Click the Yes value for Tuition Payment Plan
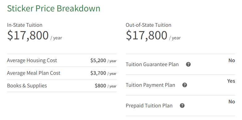The width and height of the screenshot is (242, 120). (x=231, y=81)
